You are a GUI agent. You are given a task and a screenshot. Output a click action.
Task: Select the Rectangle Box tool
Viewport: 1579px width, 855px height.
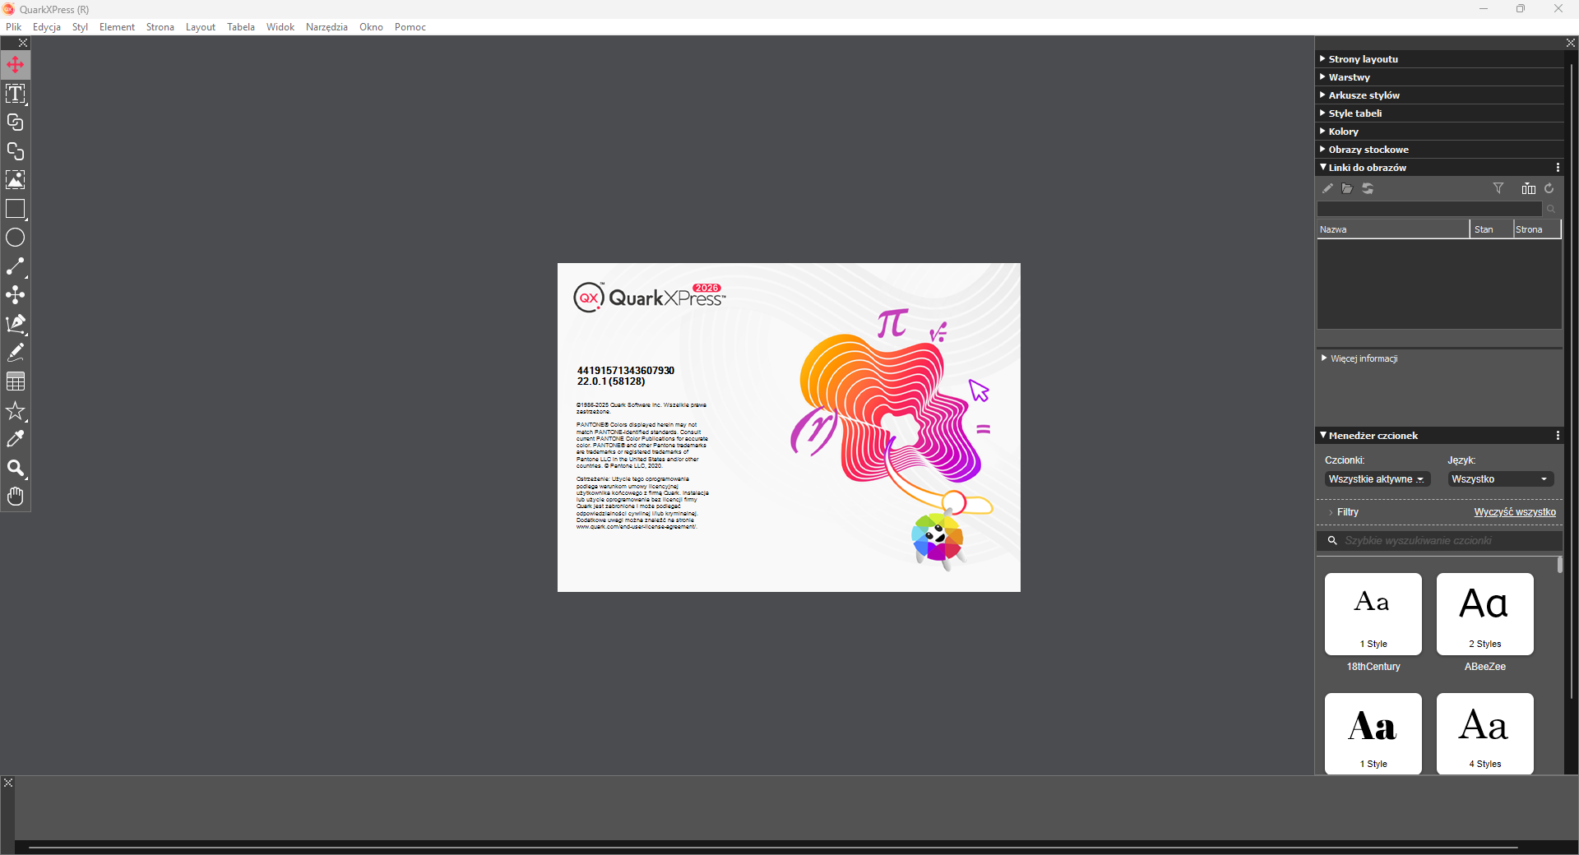click(x=16, y=209)
